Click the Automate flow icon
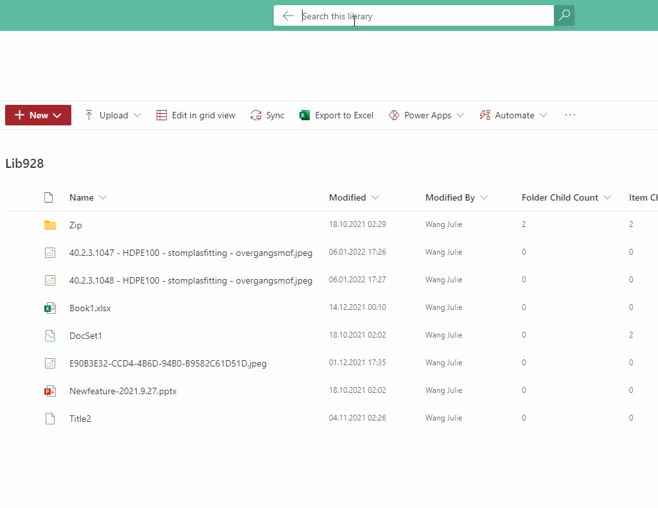658x508 pixels. [484, 114]
